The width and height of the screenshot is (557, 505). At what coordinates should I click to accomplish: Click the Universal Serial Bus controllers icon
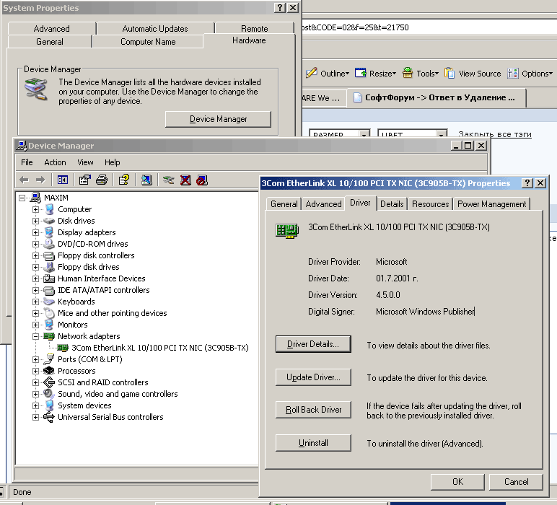pos(48,417)
